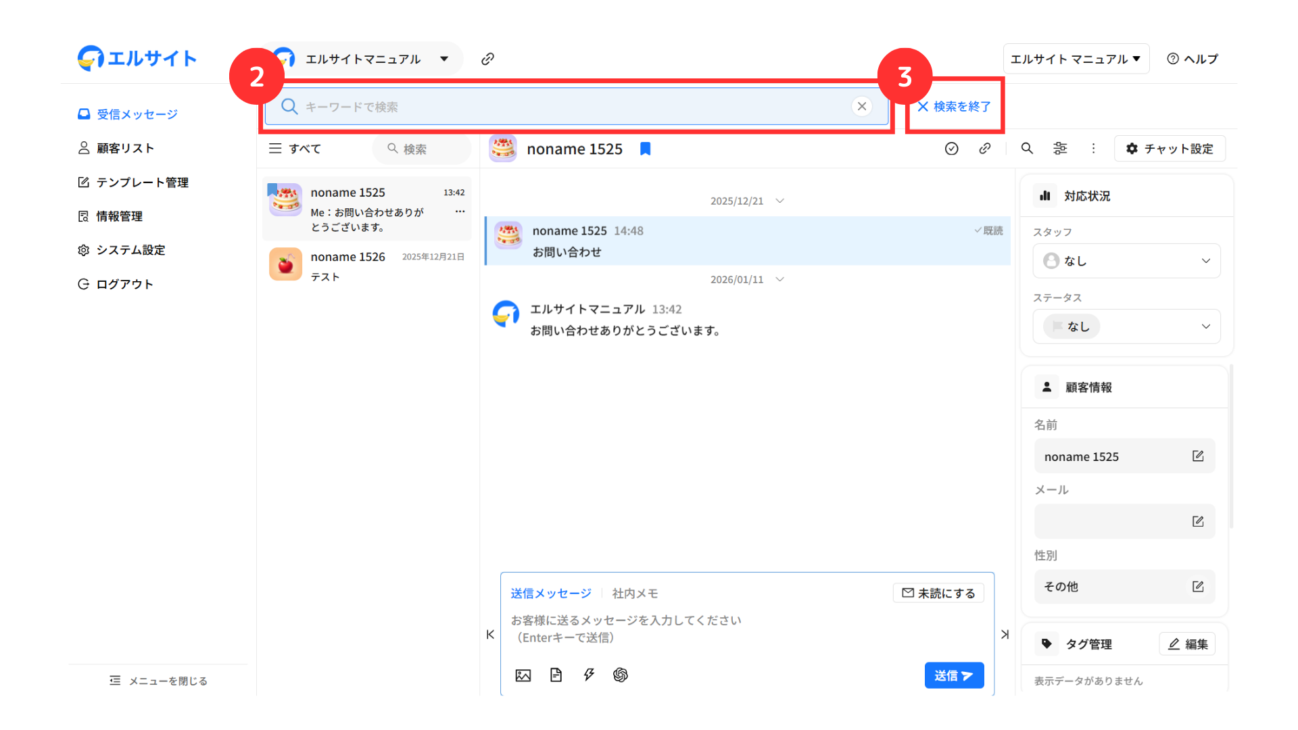The image size is (1298, 730).
Task: Click the checkmark circle icon in chat header
Action: 951,149
